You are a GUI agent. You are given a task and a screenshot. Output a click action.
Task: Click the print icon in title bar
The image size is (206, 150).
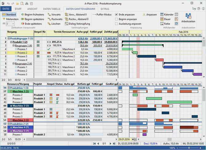pos(27,4)
